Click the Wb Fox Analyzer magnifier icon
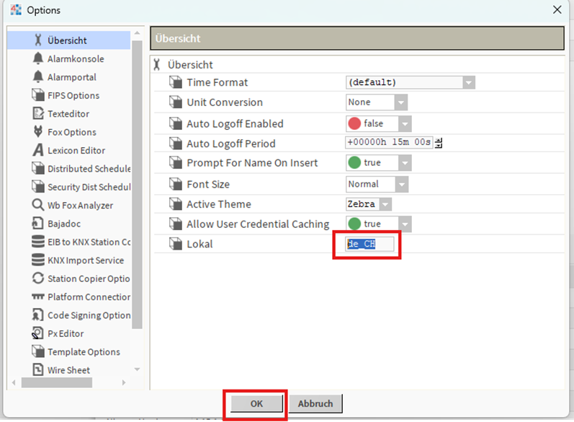The width and height of the screenshot is (574, 422). (x=37, y=205)
